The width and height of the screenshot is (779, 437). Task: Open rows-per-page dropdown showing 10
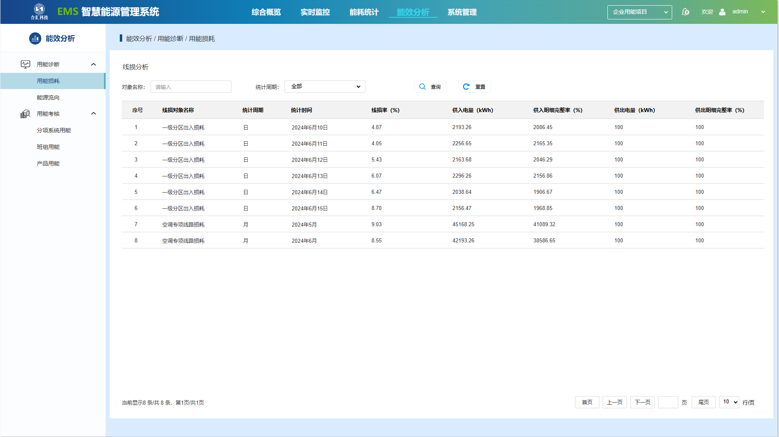point(729,402)
